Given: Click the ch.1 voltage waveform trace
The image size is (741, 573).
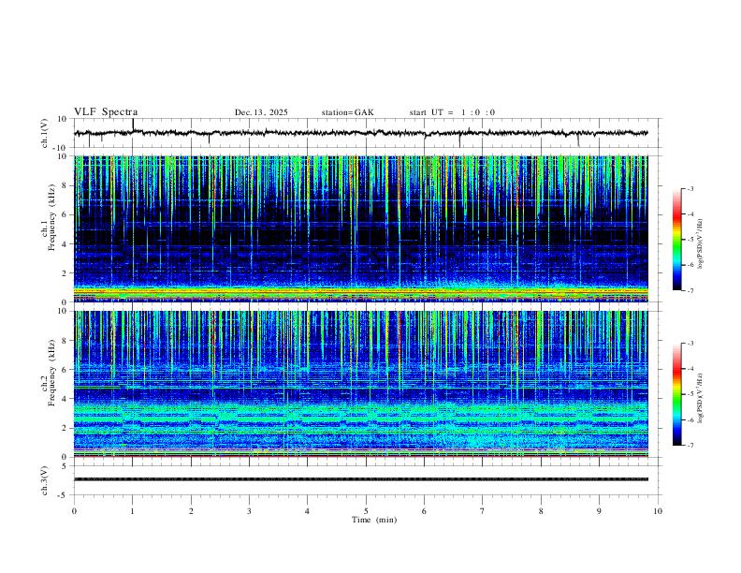Looking at the screenshot, I should coord(360,133).
